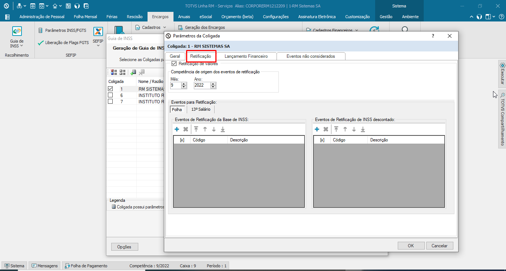Click the eye window icon in the quick access bar
This screenshot has height=271, width=506.
pos(33,6)
